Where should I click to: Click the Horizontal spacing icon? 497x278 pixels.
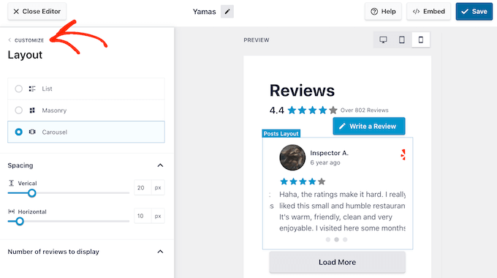pos(12,211)
